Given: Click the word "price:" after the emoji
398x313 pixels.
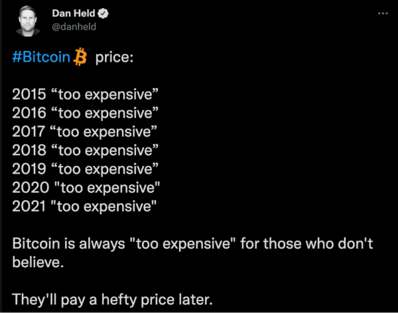Looking at the screenshot, I should point(114,58).
